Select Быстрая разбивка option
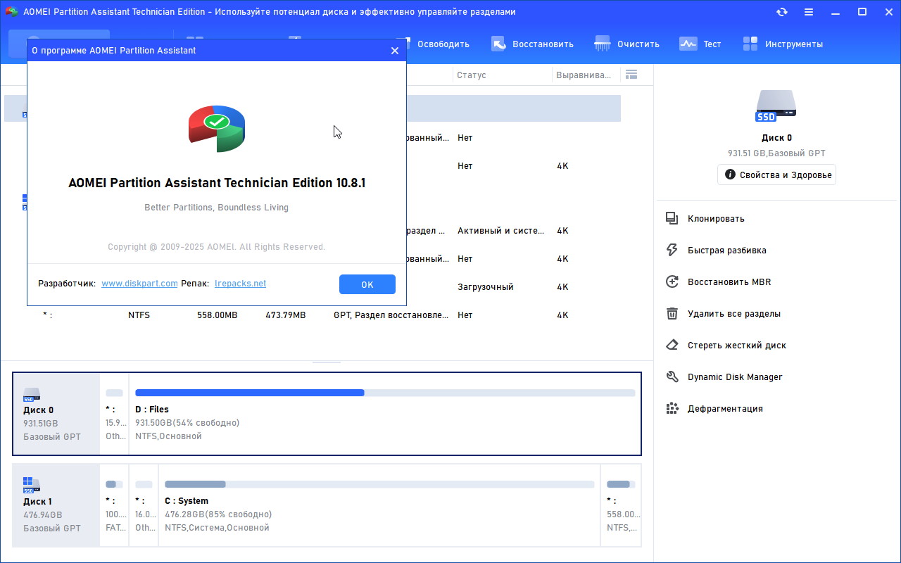The width and height of the screenshot is (901, 563). (x=726, y=250)
